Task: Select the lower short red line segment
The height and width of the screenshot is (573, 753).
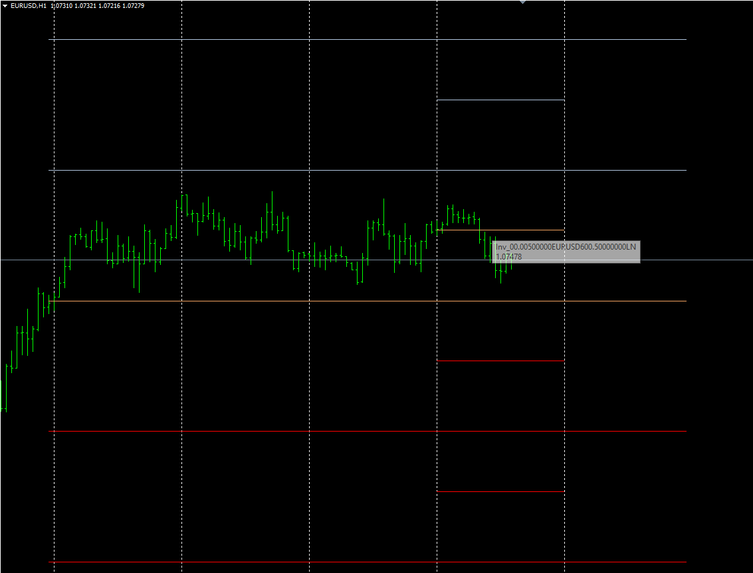Action: point(500,492)
